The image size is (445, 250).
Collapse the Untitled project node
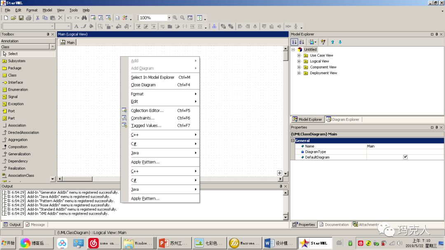click(293, 49)
